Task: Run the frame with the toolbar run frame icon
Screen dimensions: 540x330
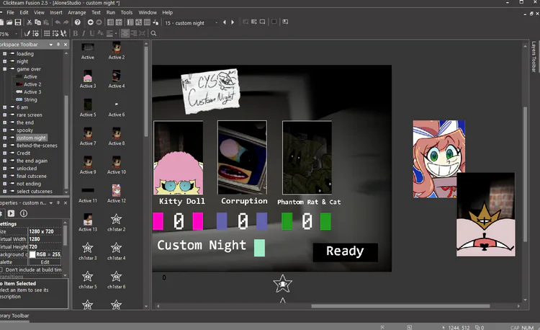Action: coord(262,22)
